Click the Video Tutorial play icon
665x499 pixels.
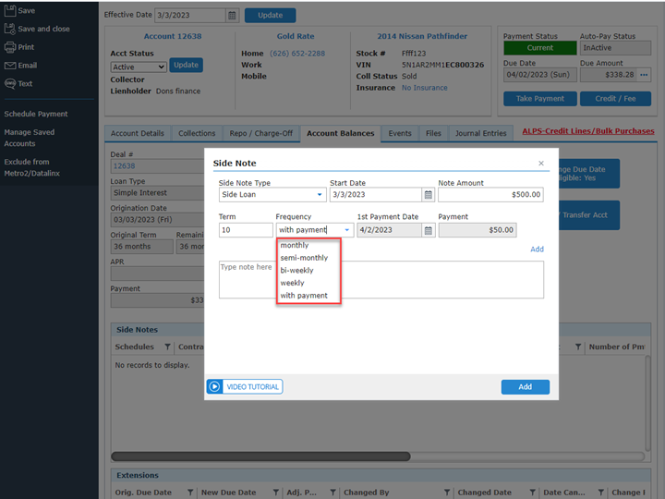(x=214, y=386)
